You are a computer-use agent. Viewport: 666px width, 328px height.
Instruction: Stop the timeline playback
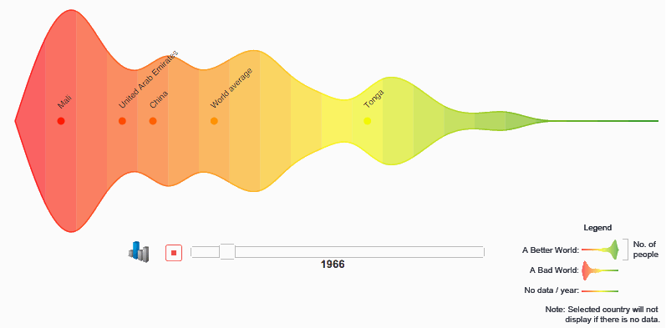[174, 253]
